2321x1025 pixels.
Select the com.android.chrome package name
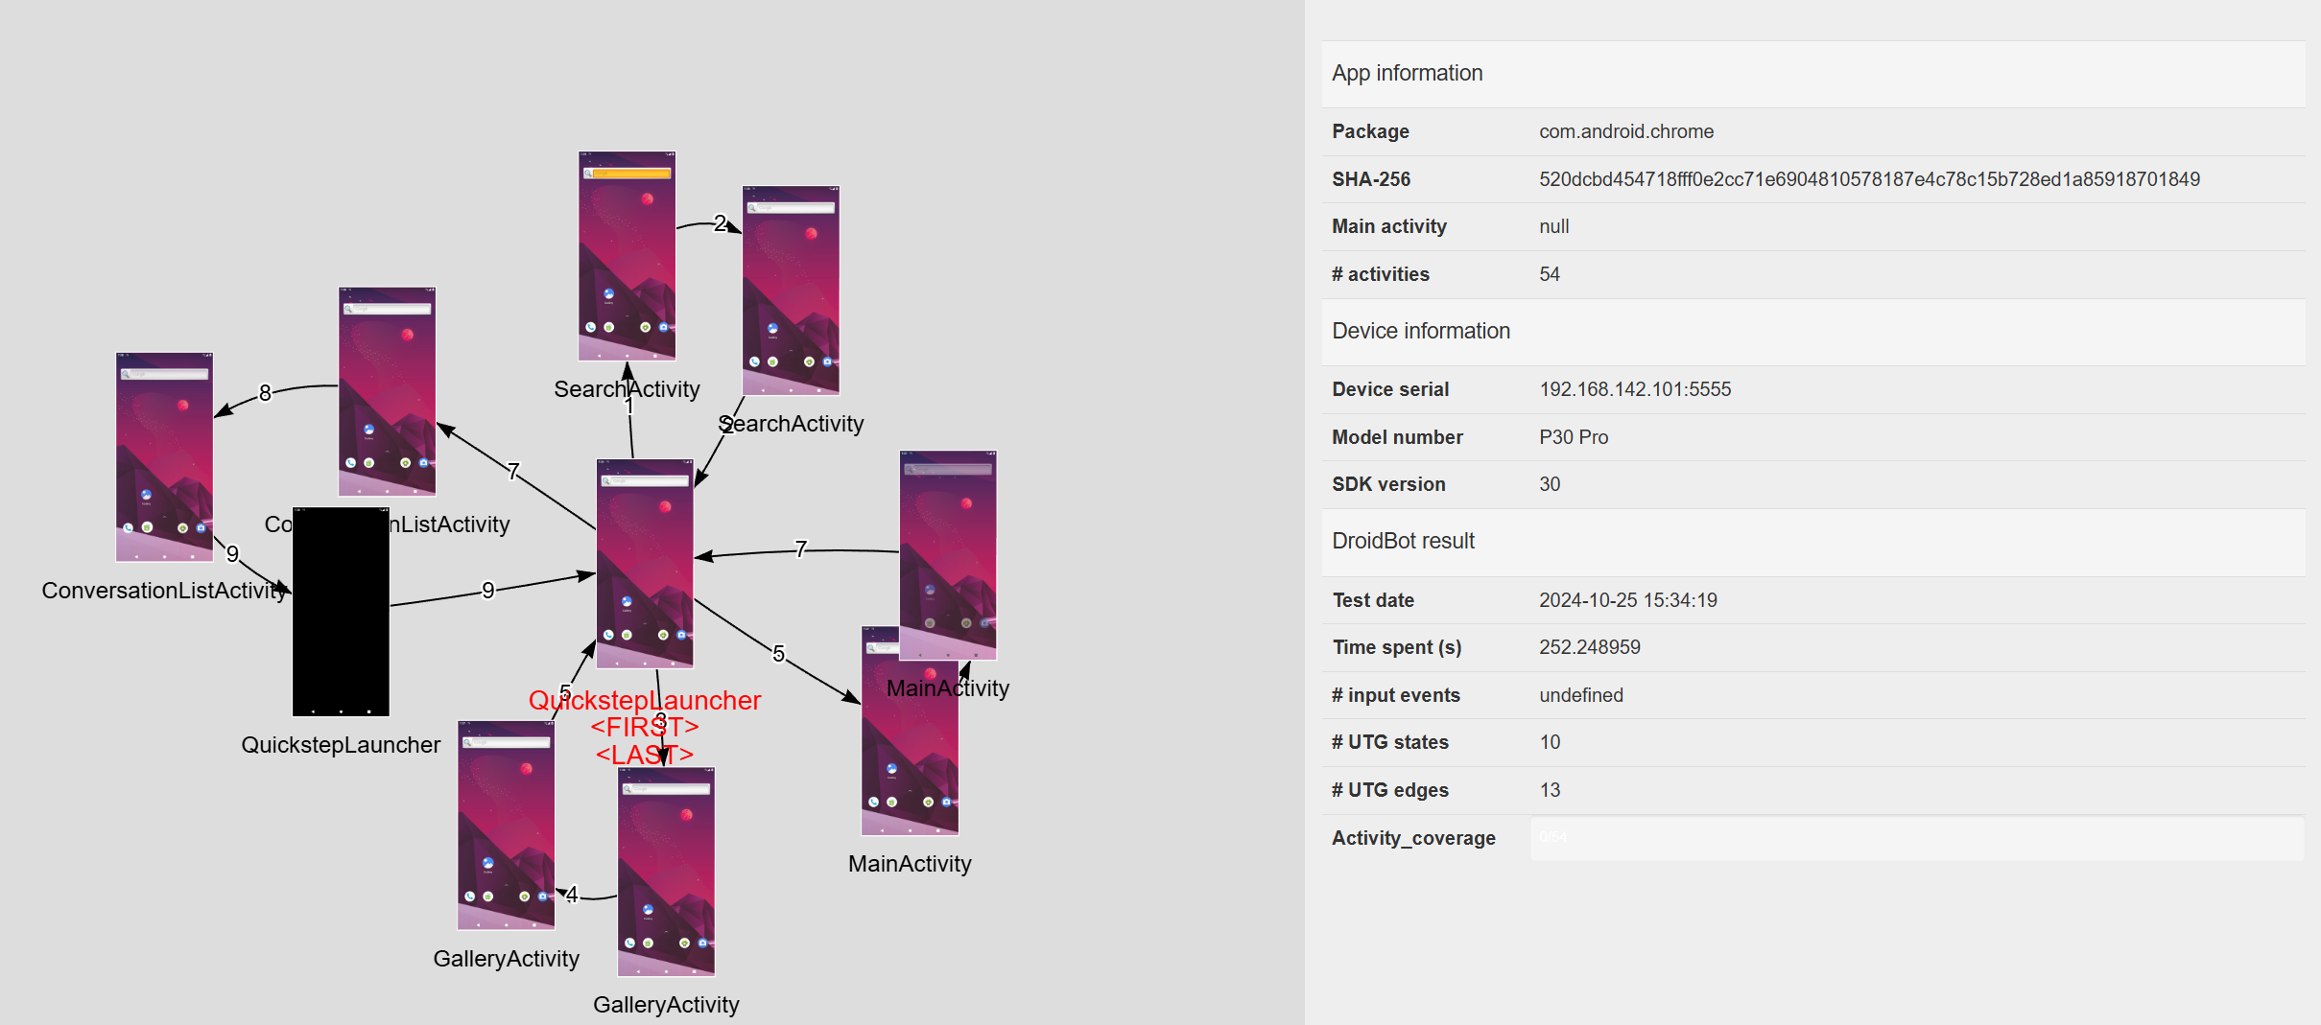tap(1625, 131)
